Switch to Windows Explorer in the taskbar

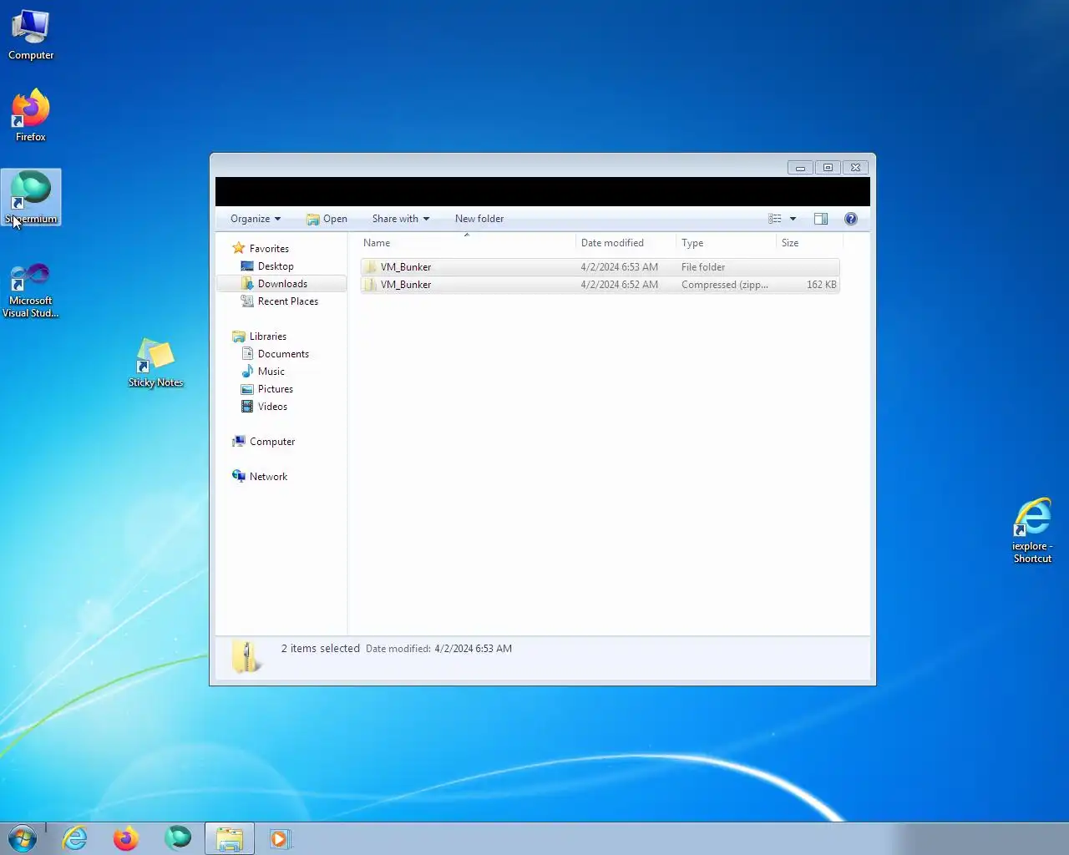pyautogui.click(x=230, y=838)
